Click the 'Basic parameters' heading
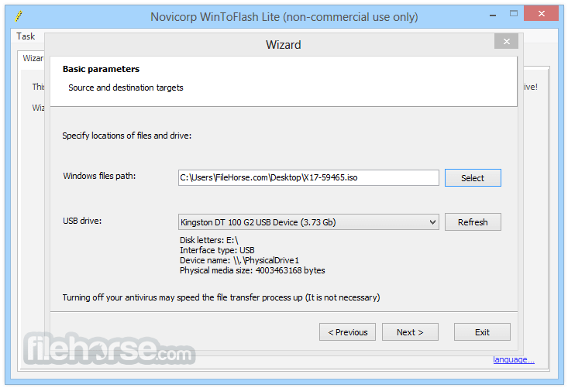Image resolution: width=568 pixels, height=388 pixels. (x=101, y=69)
